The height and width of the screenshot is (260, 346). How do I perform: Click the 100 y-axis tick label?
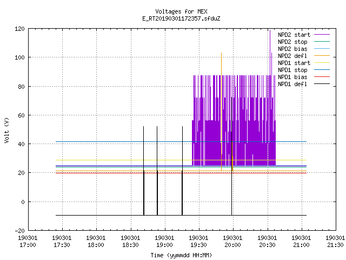pyautogui.click(x=19, y=57)
